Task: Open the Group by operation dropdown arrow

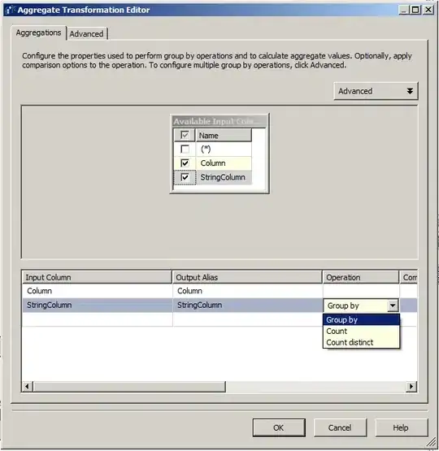Action: click(x=393, y=306)
